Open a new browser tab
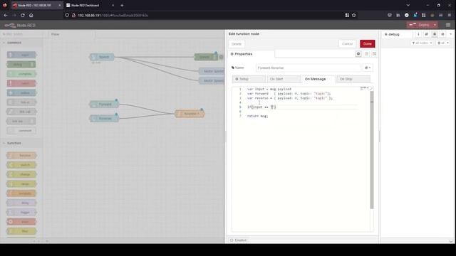 [122, 5]
